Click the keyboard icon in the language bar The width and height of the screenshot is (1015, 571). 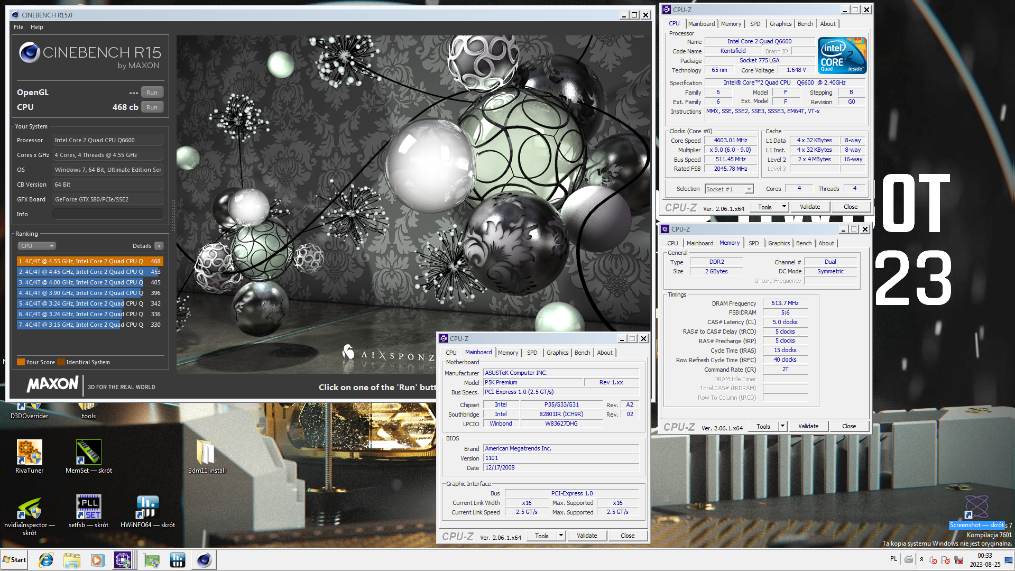909,559
